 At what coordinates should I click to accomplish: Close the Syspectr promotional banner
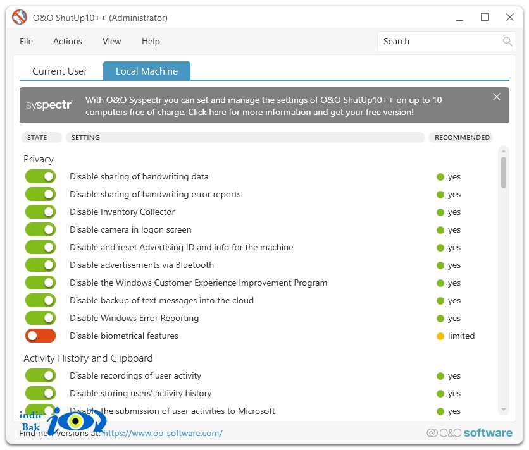coord(497,97)
